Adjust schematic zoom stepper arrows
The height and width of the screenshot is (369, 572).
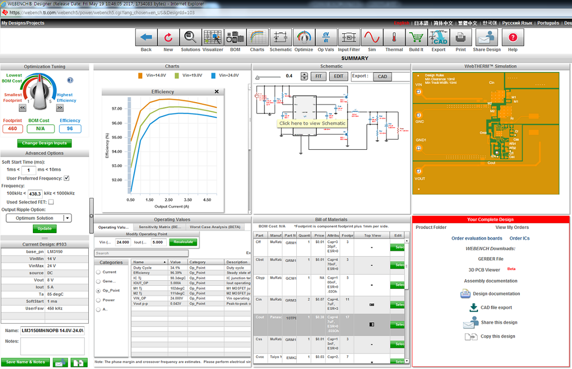click(304, 76)
